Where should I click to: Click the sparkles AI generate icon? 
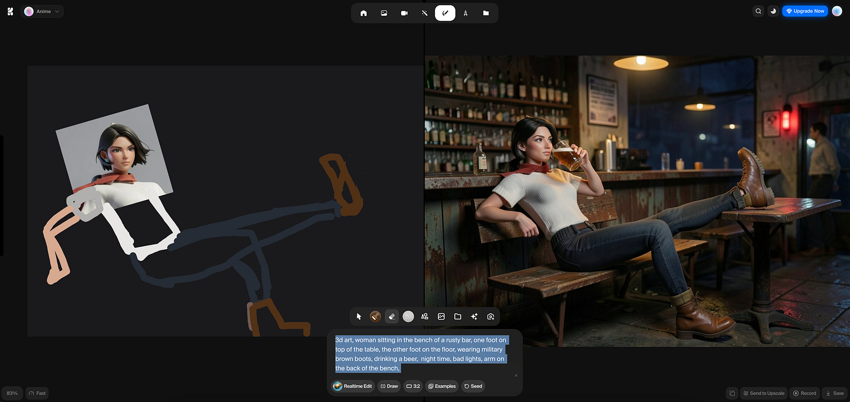(474, 316)
